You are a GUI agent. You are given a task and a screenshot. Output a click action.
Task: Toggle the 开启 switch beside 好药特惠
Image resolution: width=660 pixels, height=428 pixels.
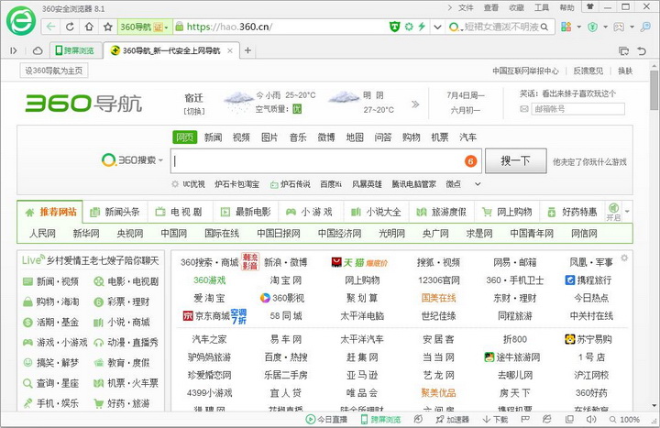(613, 212)
